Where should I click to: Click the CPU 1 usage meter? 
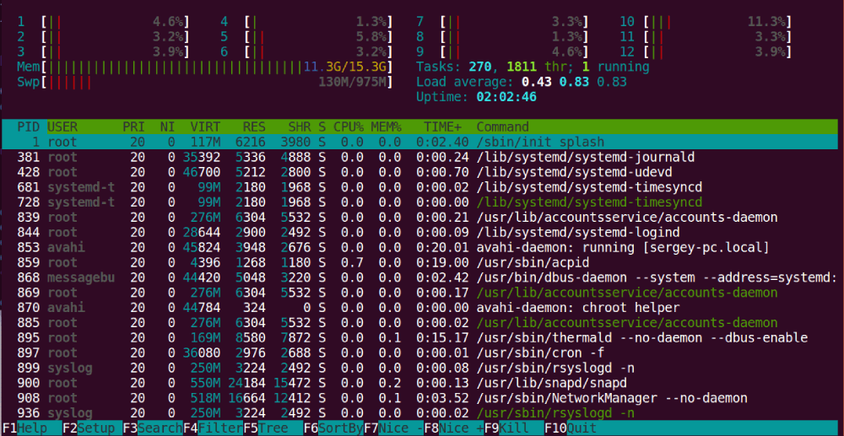103,22
